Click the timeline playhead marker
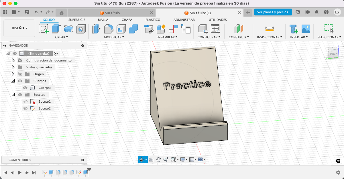Viewport: 344px width, 179px height. [x=89, y=172]
